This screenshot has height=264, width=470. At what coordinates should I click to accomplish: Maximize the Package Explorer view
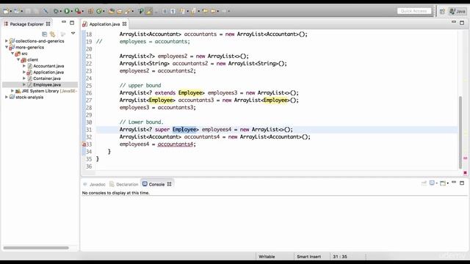pos(72,23)
